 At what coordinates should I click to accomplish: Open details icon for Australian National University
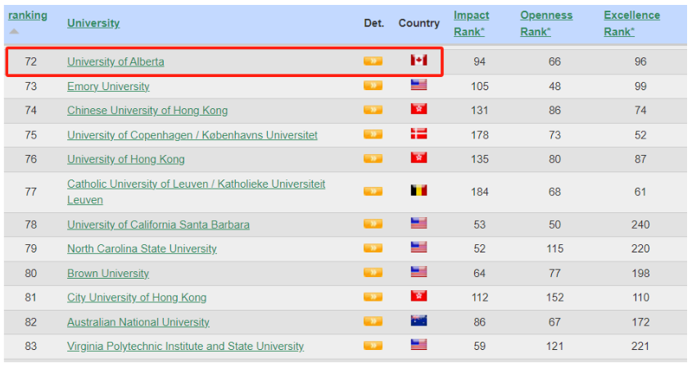click(x=373, y=321)
